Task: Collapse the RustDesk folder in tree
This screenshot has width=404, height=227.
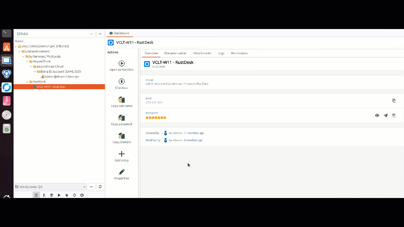Action: pyautogui.click(x=27, y=82)
